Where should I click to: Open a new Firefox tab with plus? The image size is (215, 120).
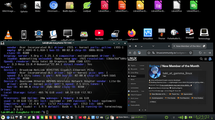(x=169, y=46)
